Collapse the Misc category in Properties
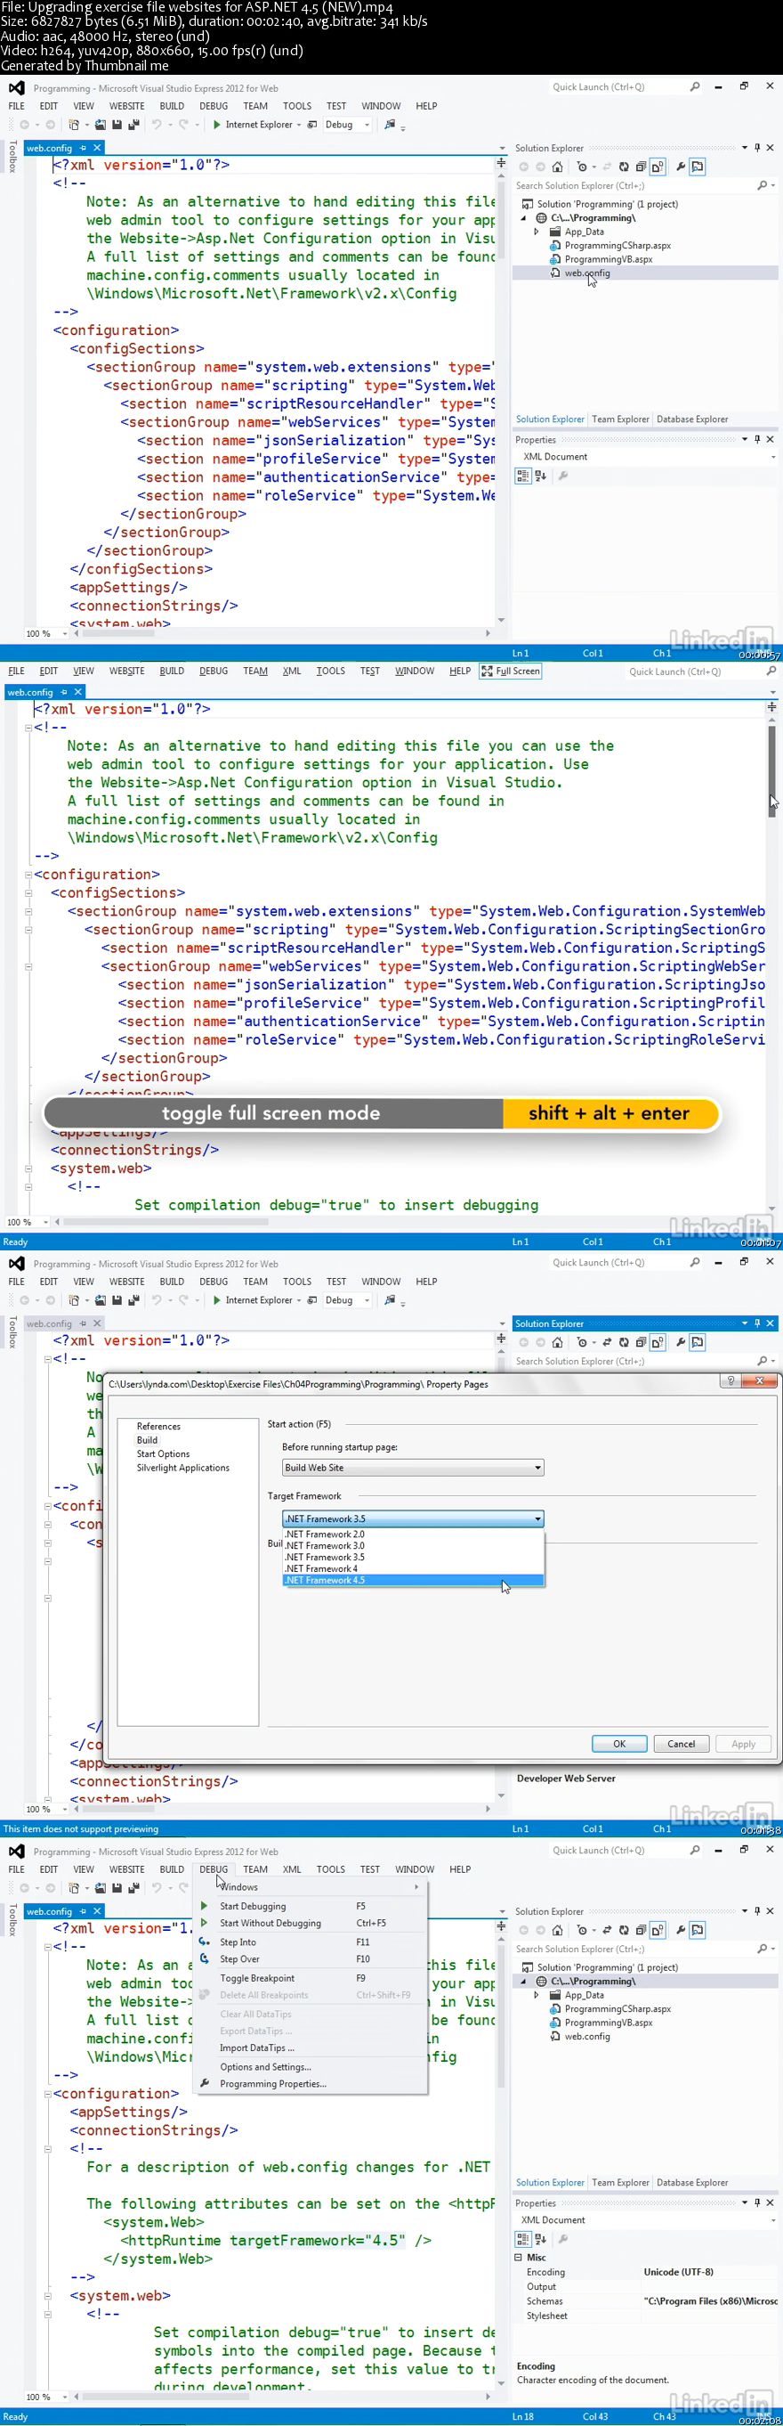The image size is (783, 2426). coord(519,2257)
